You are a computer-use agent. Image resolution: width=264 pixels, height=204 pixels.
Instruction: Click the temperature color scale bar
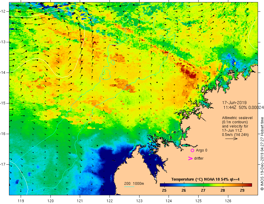[x=206, y=185]
